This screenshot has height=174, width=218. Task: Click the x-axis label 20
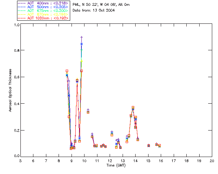[212, 161]
